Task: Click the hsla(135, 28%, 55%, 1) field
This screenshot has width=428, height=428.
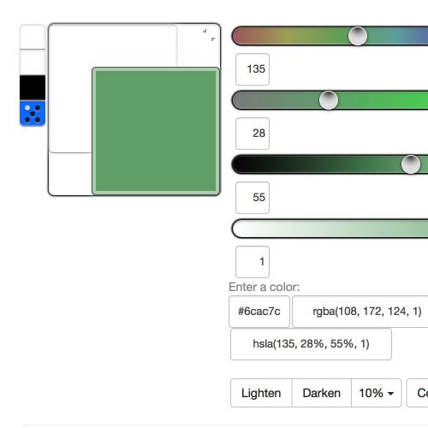Action: pos(311,344)
